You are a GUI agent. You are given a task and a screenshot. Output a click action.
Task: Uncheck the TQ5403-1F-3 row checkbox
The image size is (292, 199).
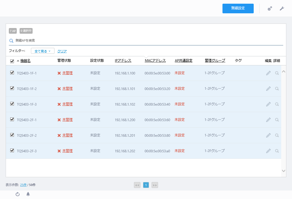12,104
